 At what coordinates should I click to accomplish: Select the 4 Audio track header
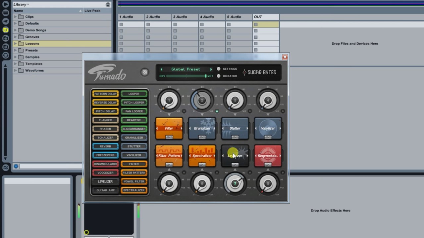coord(212,17)
